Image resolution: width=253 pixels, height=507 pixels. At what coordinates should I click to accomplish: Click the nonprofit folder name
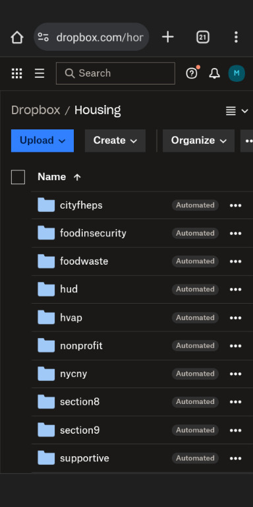pyautogui.click(x=81, y=346)
